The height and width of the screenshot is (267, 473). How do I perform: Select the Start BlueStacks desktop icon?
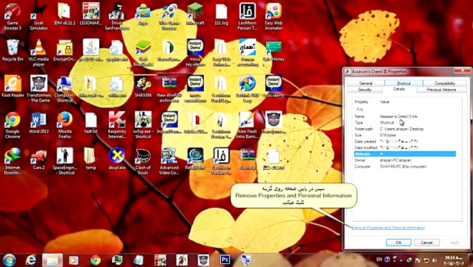coord(143,53)
